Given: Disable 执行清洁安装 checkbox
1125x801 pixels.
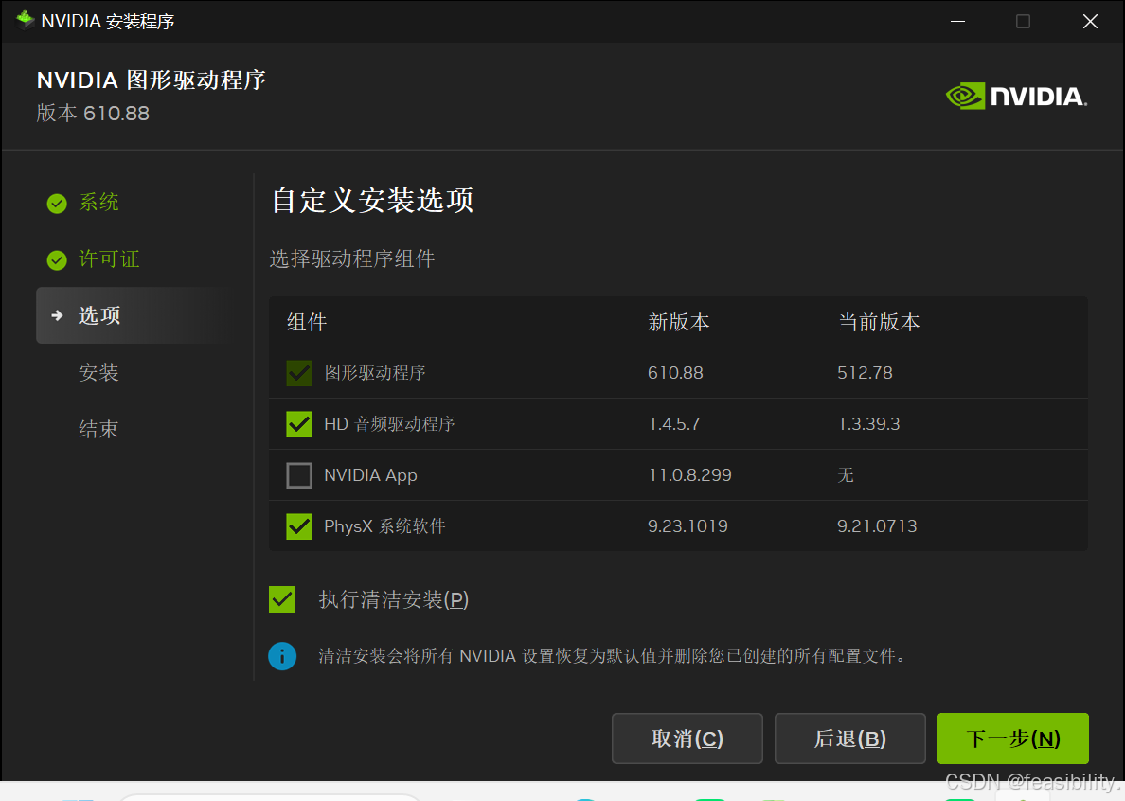Looking at the screenshot, I should 282,598.
